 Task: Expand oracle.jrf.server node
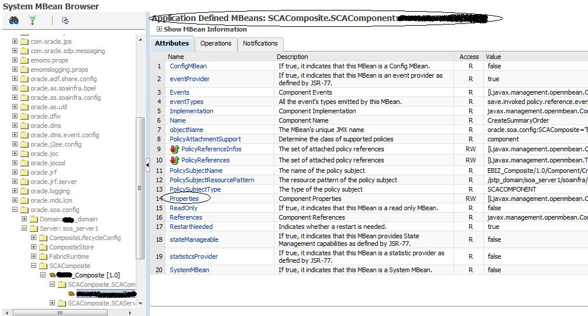(x=15, y=181)
